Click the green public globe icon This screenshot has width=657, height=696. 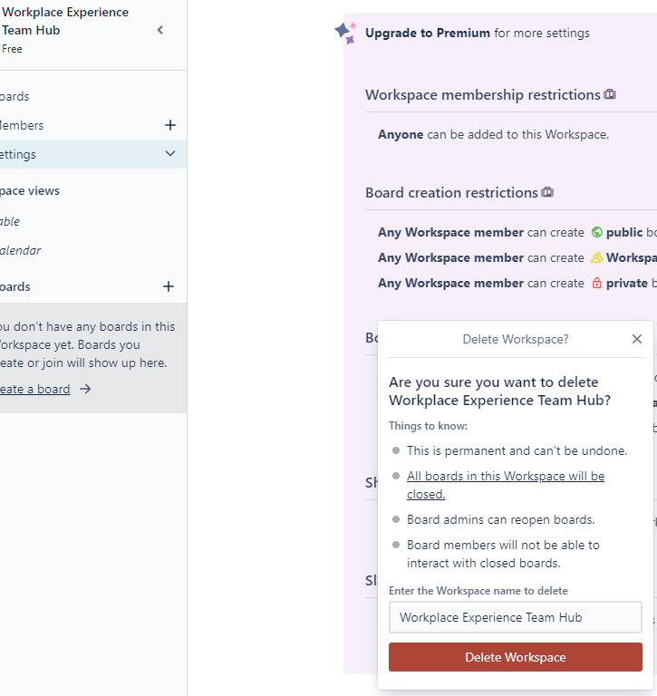tap(596, 232)
